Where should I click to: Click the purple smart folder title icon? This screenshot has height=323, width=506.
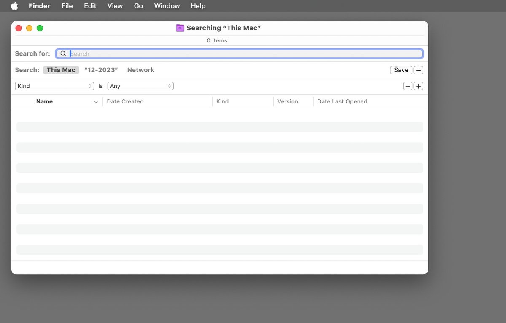point(180,28)
